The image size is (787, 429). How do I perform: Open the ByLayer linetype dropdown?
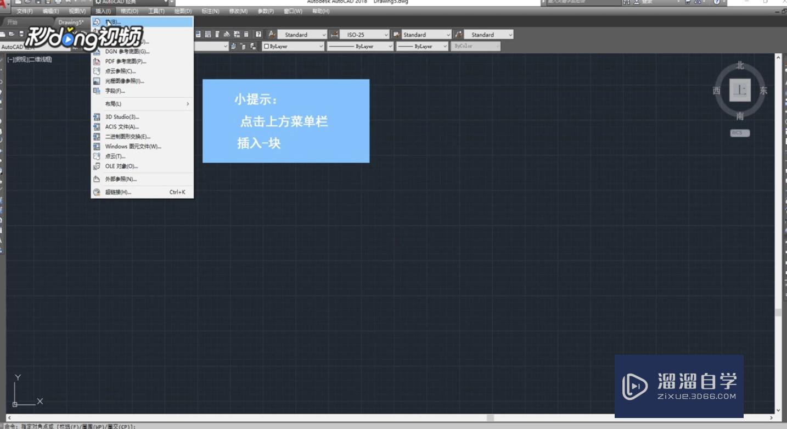(x=361, y=47)
